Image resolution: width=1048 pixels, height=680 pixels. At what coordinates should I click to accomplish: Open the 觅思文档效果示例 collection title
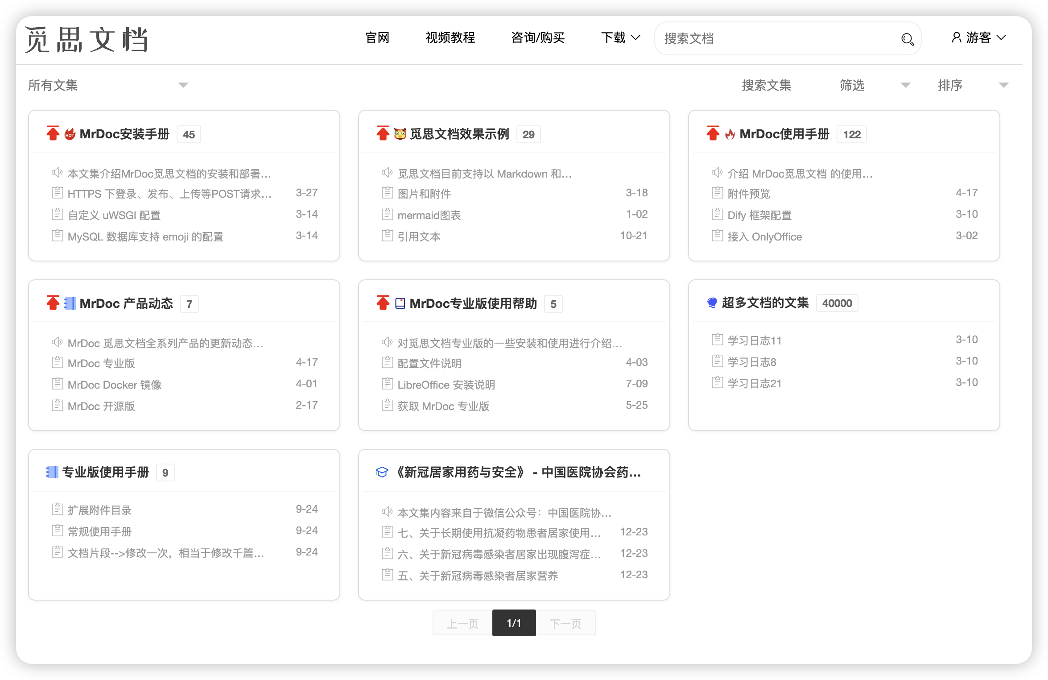click(x=459, y=134)
